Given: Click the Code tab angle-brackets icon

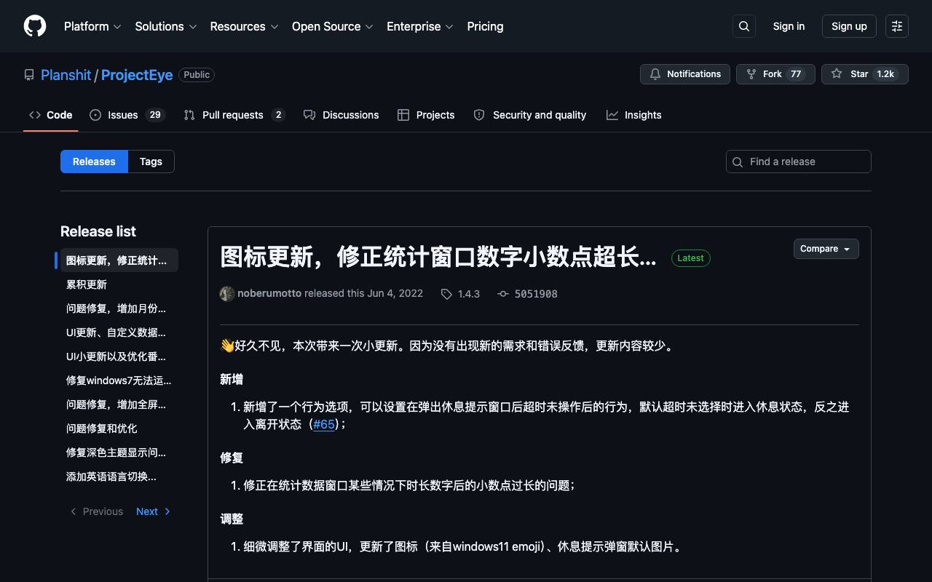Looking at the screenshot, I should click(35, 115).
